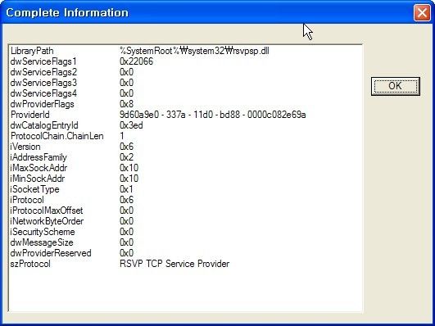Click the ProviderId GUID value 9d60a9e0
The height and width of the screenshot is (326, 435).
pyautogui.click(x=212, y=115)
